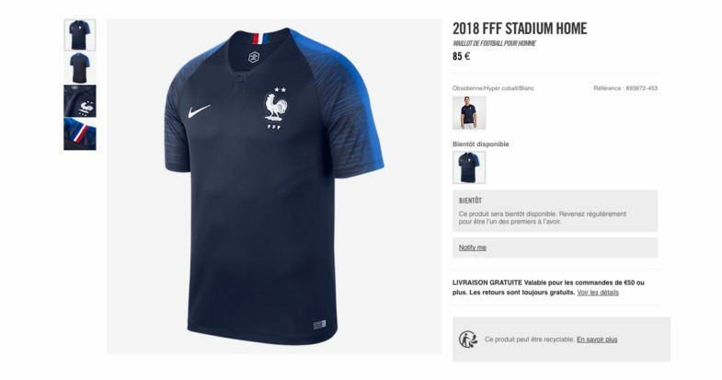Image resolution: width=722 pixels, height=380 pixels.
Task: Follow the En savoir plus link
Action: [597, 340]
